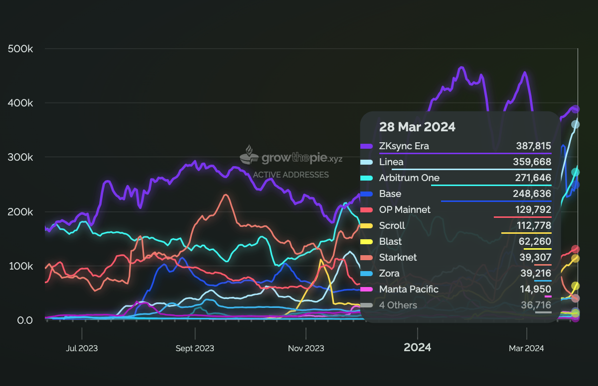598x386 pixels.
Task: Click the Arbitrum One label
Action: pyautogui.click(x=409, y=178)
